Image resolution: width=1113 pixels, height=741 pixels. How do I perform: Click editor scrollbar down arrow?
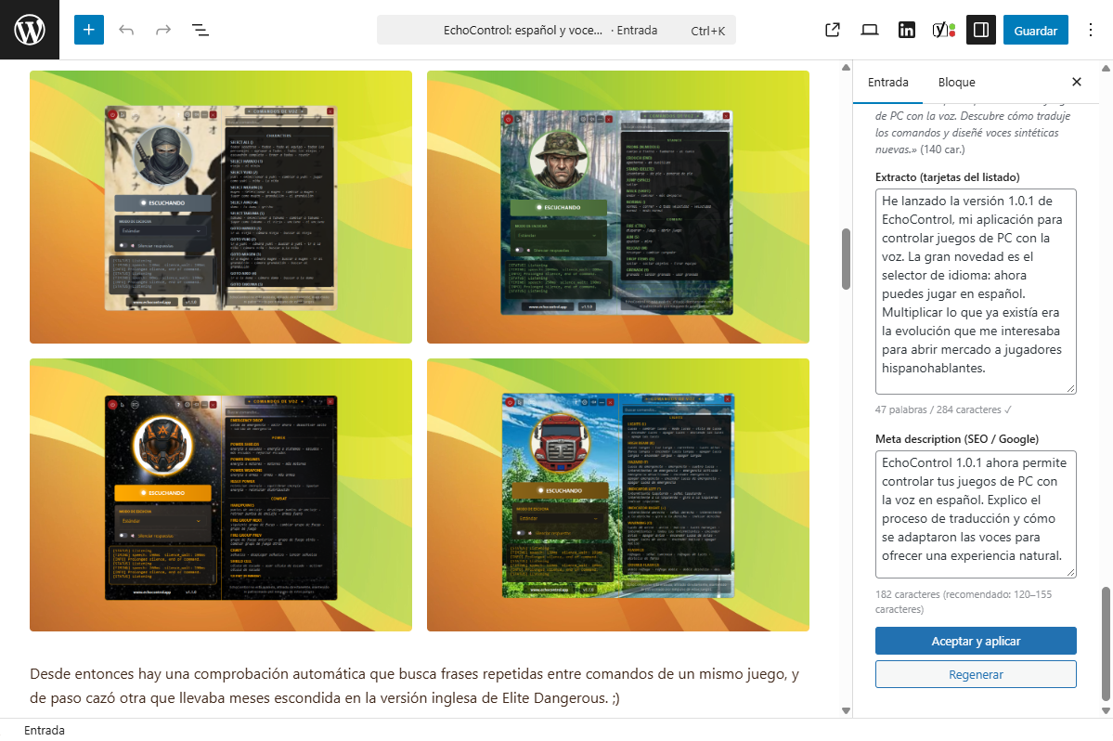(x=846, y=710)
